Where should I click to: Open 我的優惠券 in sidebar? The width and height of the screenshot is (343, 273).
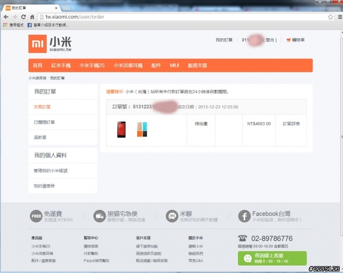(44, 186)
